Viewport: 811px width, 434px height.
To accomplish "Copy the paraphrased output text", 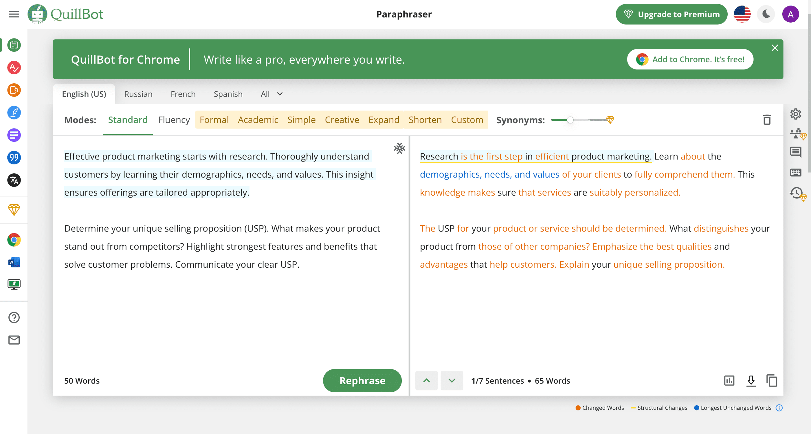I will (771, 380).
